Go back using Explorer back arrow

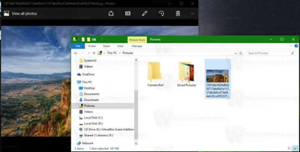pos(76,53)
